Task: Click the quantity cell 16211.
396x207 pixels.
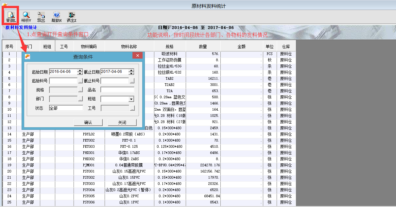Action: 203,78
